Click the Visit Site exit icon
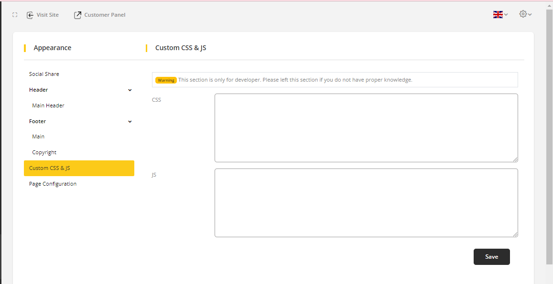 (x=30, y=15)
